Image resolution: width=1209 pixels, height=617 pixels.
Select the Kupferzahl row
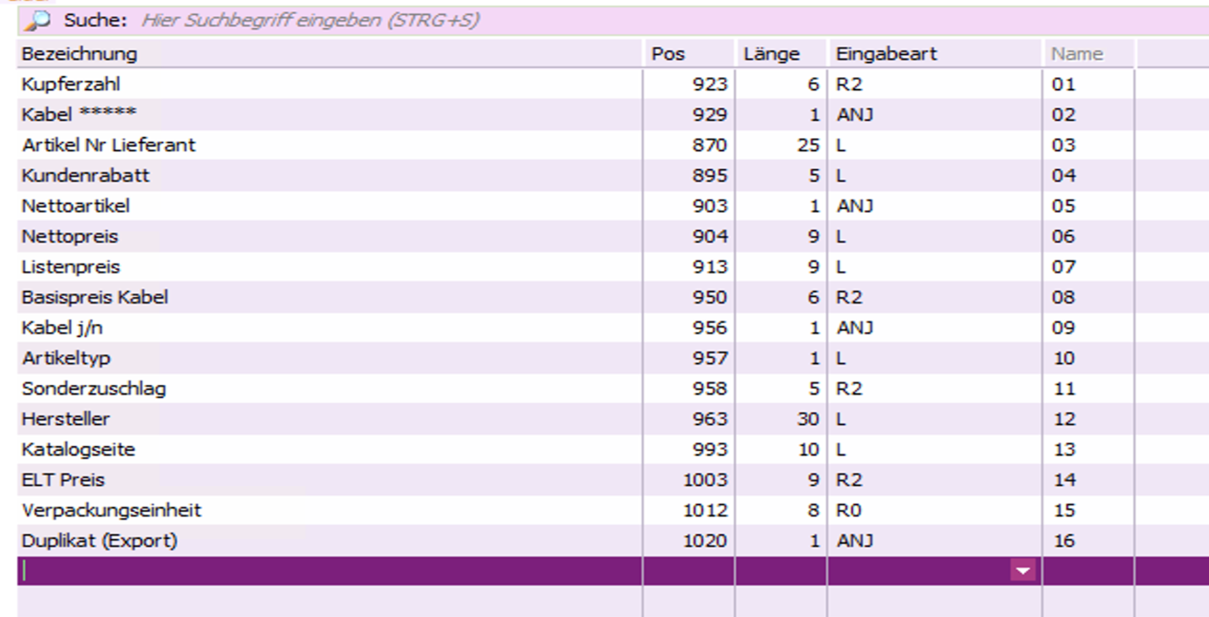point(71,85)
